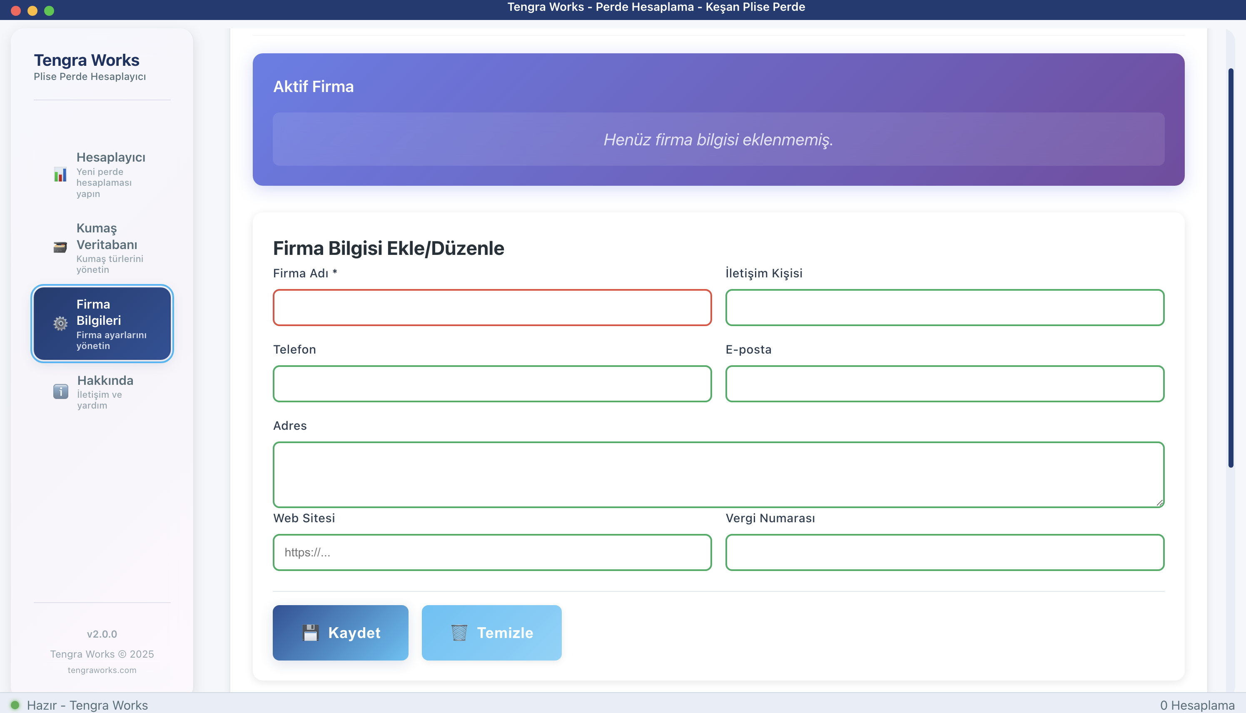Click the trash bin icon on Temizle
Image resolution: width=1246 pixels, height=713 pixels.
pos(459,633)
